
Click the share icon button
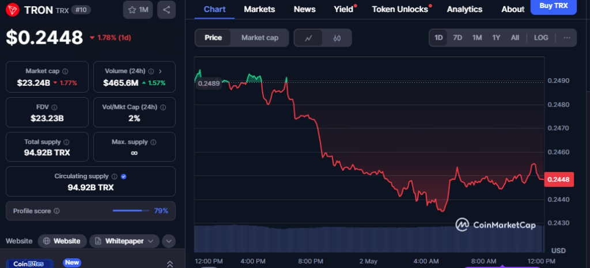[x=167, y=10]
